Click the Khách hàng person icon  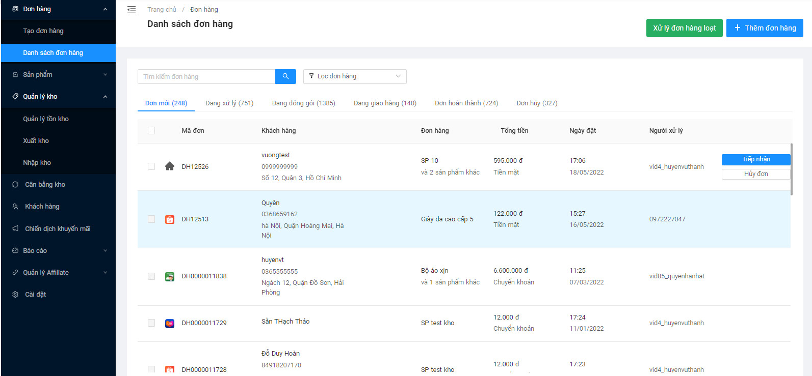[15, 207]
